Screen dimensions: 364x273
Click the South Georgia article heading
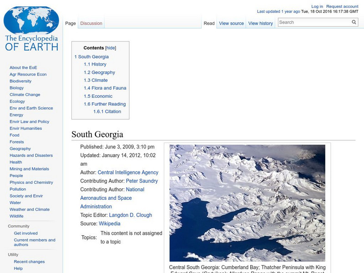tap(97, 134)
